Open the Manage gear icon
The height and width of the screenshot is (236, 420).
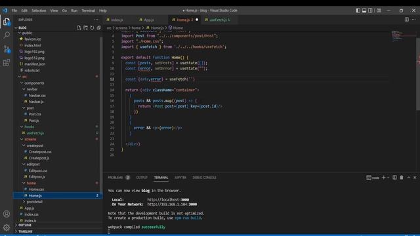[7, 227]
